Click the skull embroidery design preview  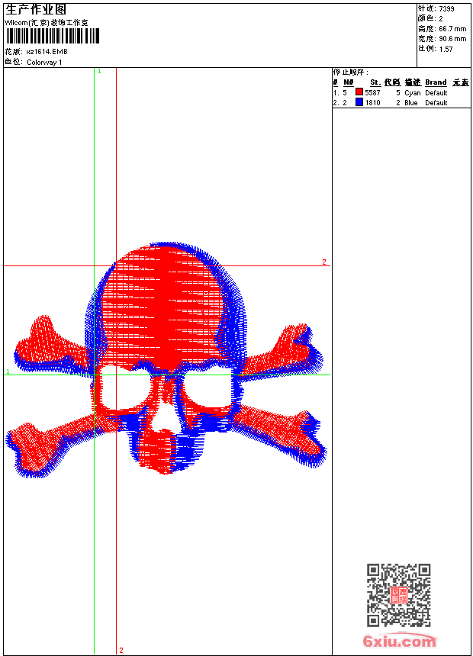[165, 359]
